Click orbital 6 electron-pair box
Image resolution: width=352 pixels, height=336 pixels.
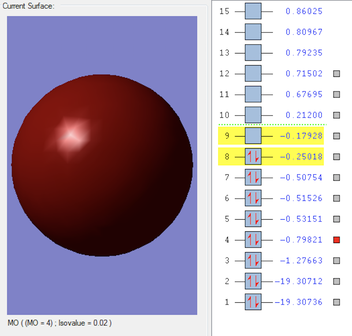click(x=253, y=198)
